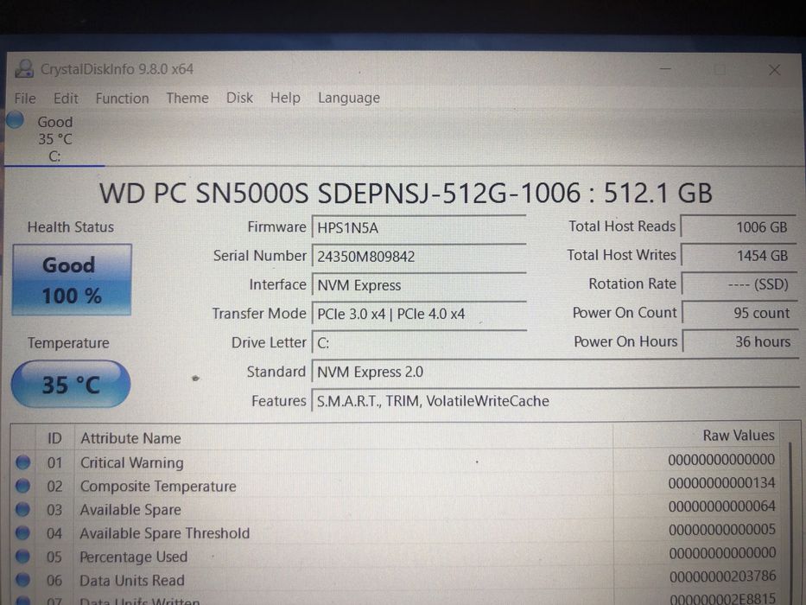Open the Edit menu

coord(66,99)
